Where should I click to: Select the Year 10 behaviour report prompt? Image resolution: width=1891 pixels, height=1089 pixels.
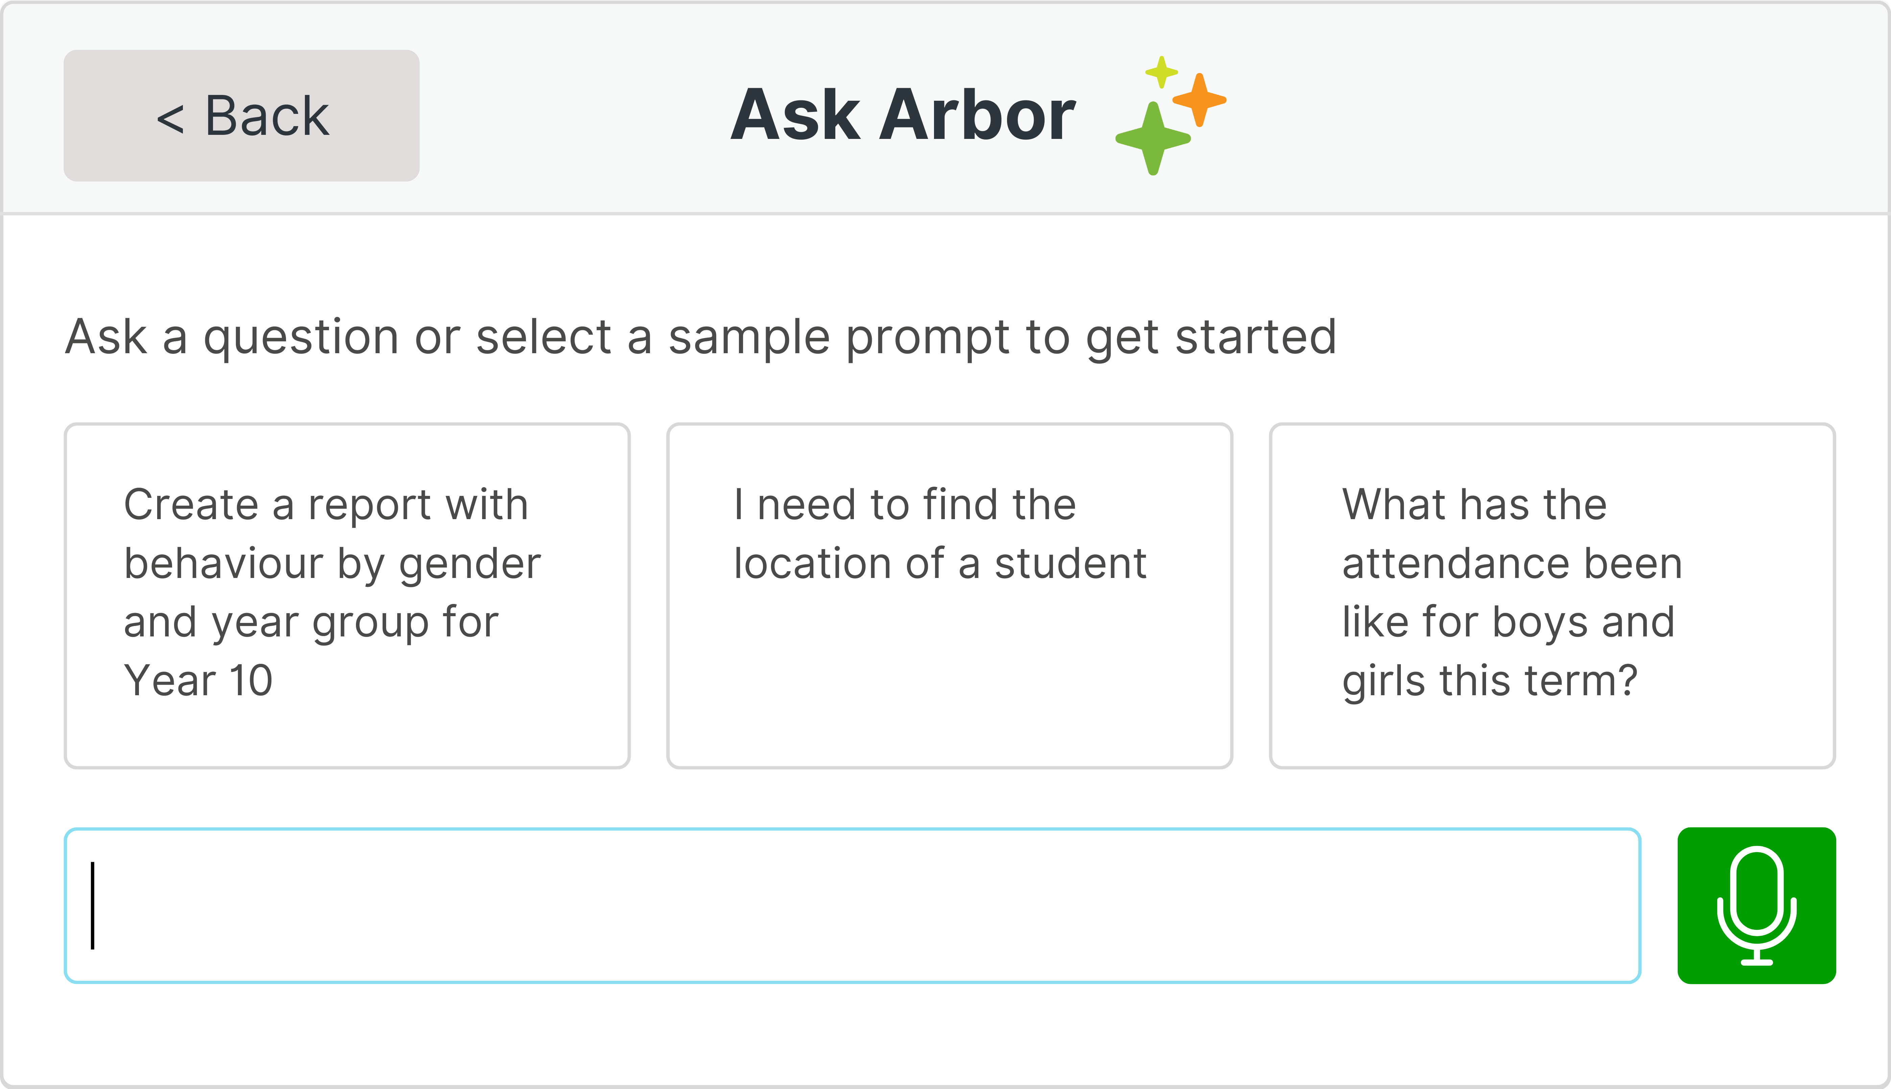pos(346,595)
